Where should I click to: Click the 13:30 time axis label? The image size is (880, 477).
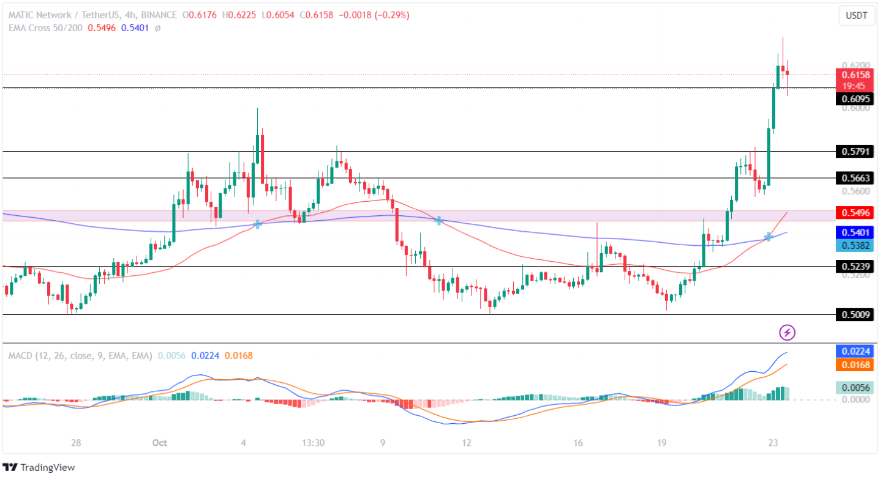coord(313,442)
